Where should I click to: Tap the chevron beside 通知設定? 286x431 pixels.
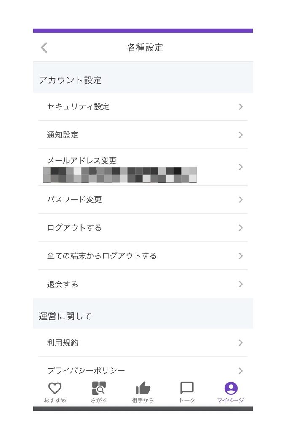[241, 135]
